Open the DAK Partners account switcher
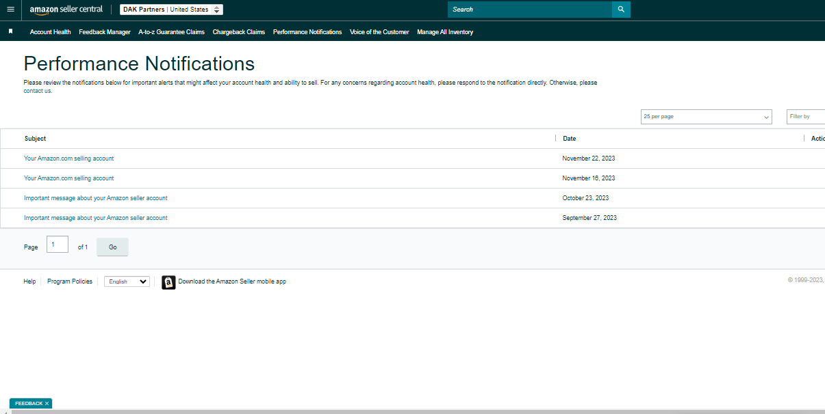This screenshot has height=414, width=825. [x=171, y=10]
